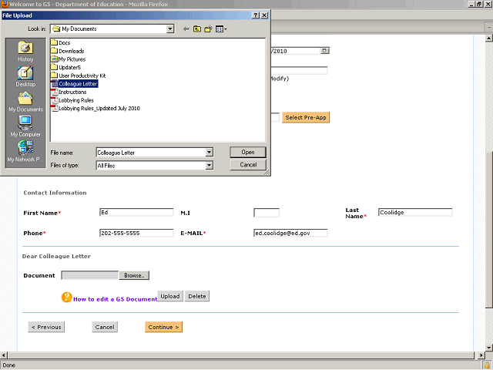Click the page's vertical scrollbar up arrow
Viewport: 493px width, 370px height.
pyautogui.click(x=488, y=39)
